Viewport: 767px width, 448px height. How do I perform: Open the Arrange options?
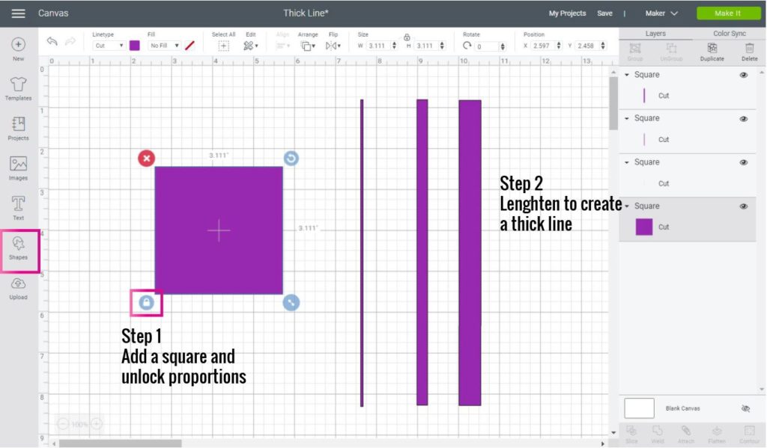[x=308, y=46]
